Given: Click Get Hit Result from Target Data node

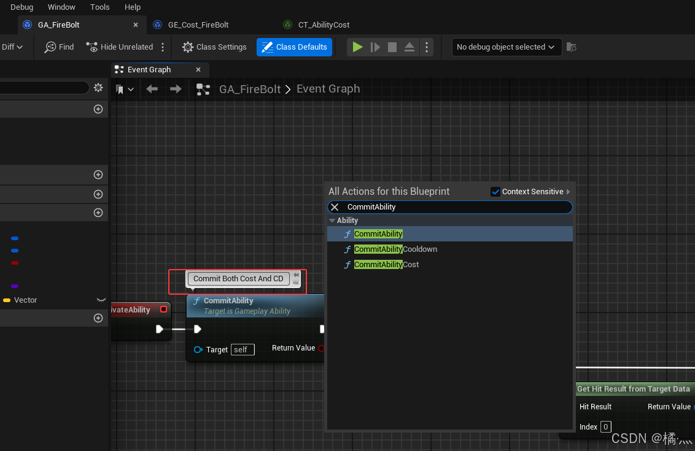Looking at the screenshot, I should [x=634, y=389].
